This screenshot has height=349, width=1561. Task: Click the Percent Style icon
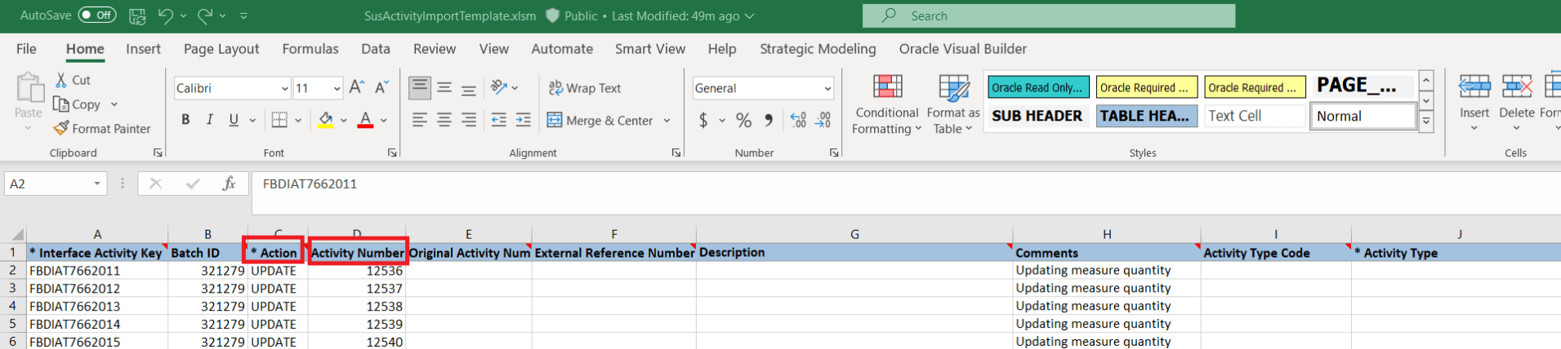click(x=743, y=121)
